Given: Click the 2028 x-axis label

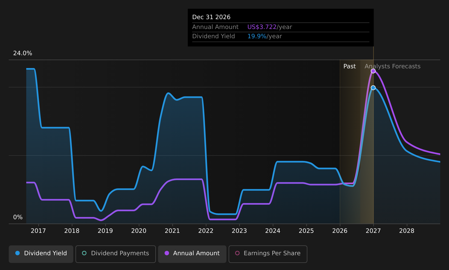Looking at the screenshot, I should coord(407,231).
